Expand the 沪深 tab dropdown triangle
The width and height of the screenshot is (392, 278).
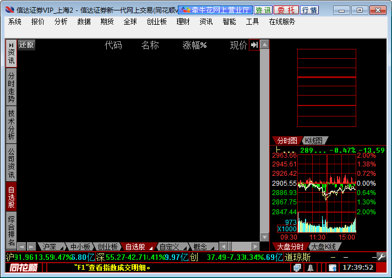61,248
